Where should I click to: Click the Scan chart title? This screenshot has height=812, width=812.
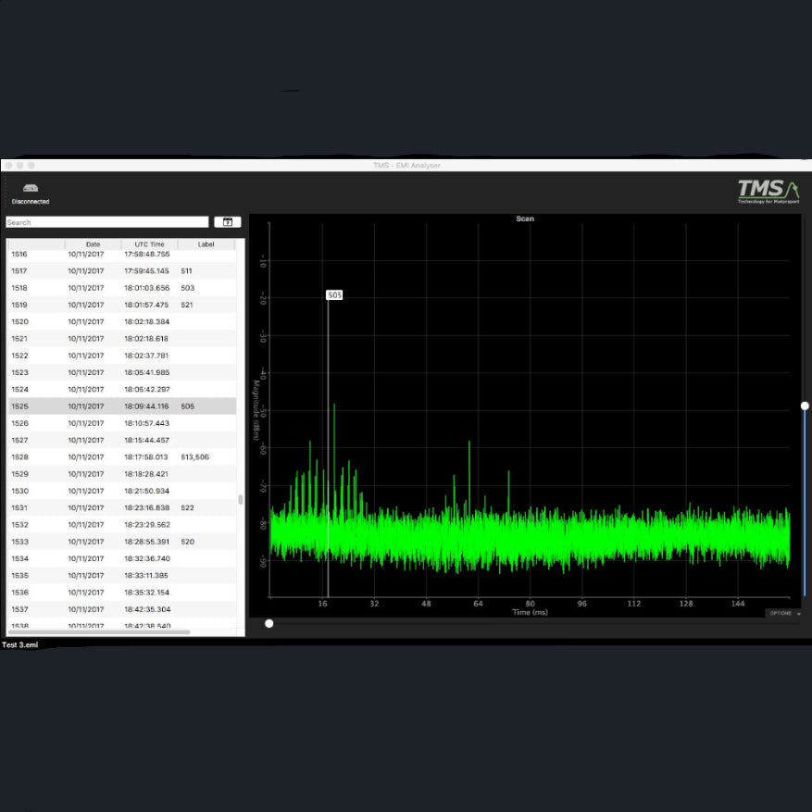525,219
